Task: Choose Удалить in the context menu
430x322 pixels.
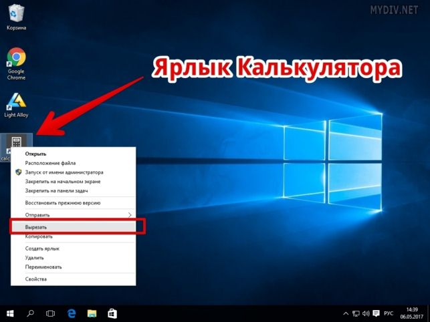Action: 73,258
